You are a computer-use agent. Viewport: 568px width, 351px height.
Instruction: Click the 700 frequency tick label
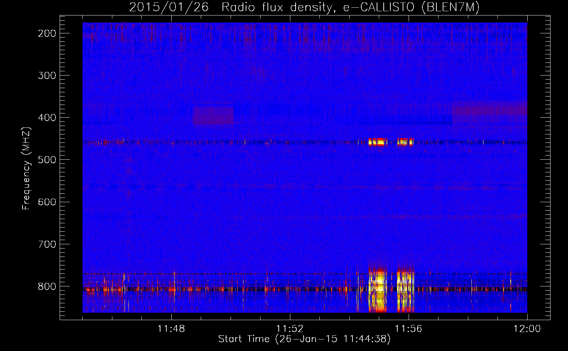(47, 244)
